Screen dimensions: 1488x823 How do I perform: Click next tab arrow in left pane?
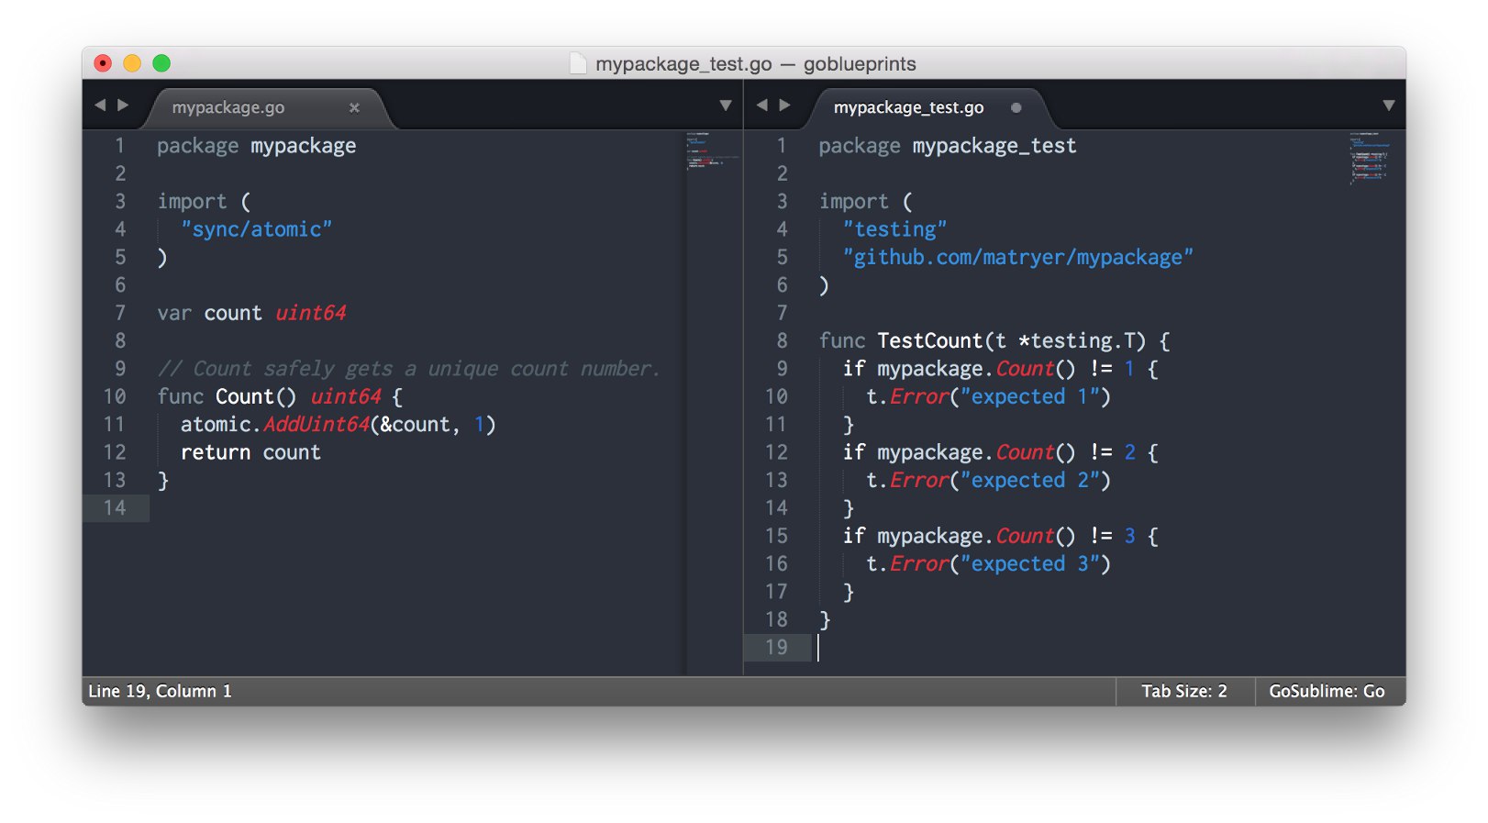pos(123,106)
